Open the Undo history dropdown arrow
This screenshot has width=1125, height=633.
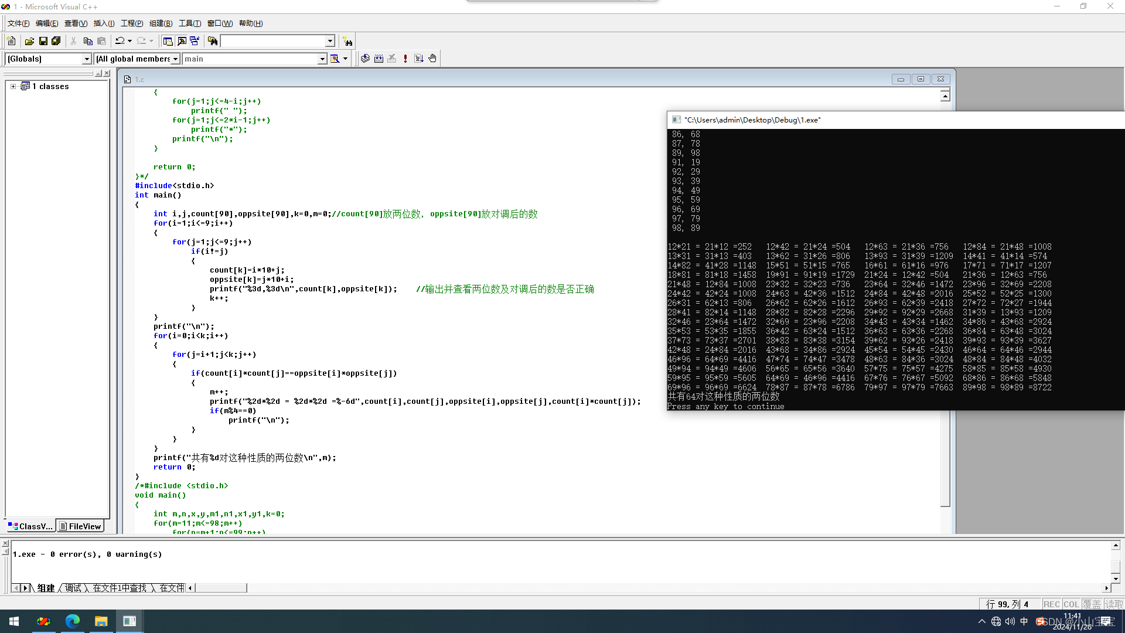129,41
